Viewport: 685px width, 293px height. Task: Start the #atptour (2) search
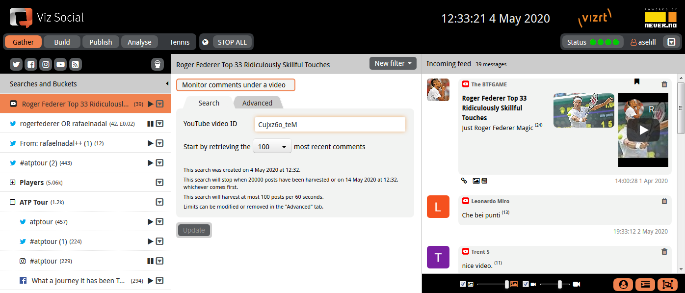tap(151, 163)
